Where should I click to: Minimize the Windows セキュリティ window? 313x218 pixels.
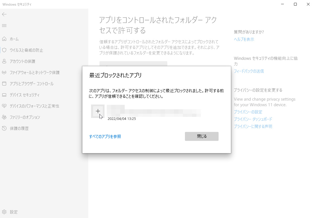pyautogui.click(x=282, y=4)
